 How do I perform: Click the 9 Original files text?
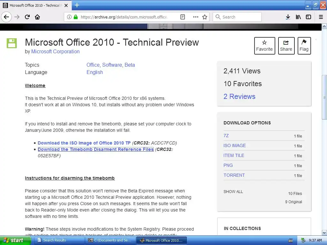coord(293,202)
